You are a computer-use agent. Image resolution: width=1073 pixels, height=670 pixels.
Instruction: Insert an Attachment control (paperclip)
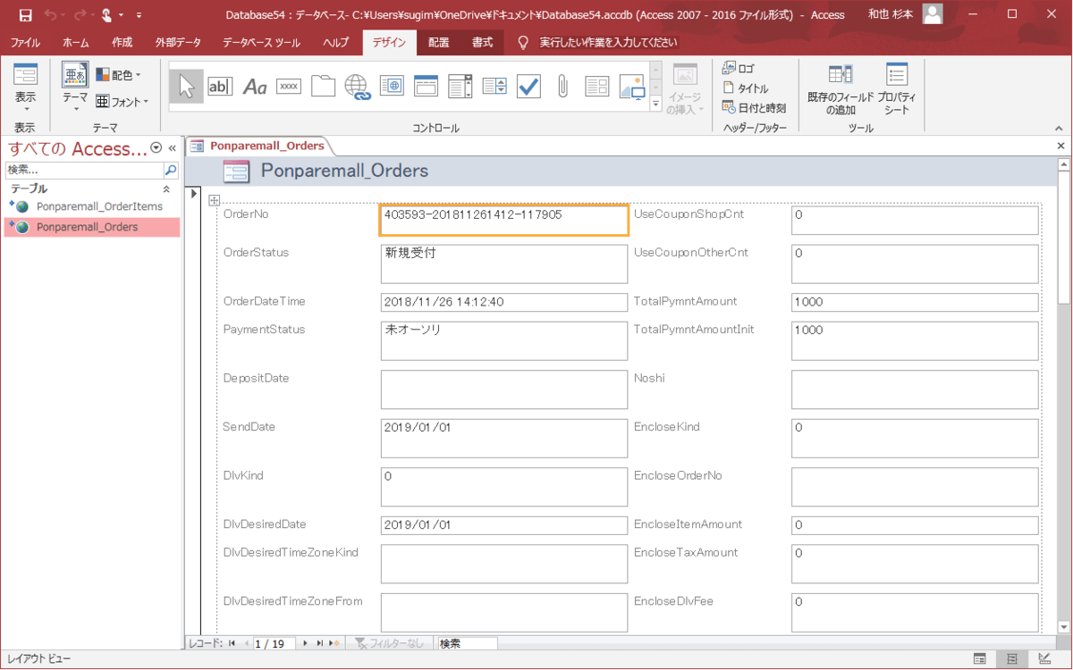tap(562, 86)
